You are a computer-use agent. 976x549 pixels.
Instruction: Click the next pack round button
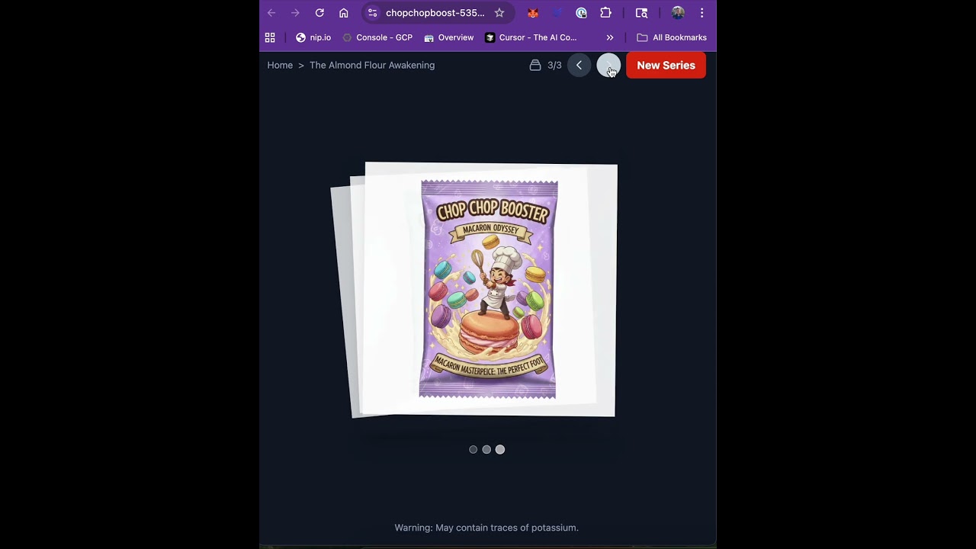click(x=608, y=66)
